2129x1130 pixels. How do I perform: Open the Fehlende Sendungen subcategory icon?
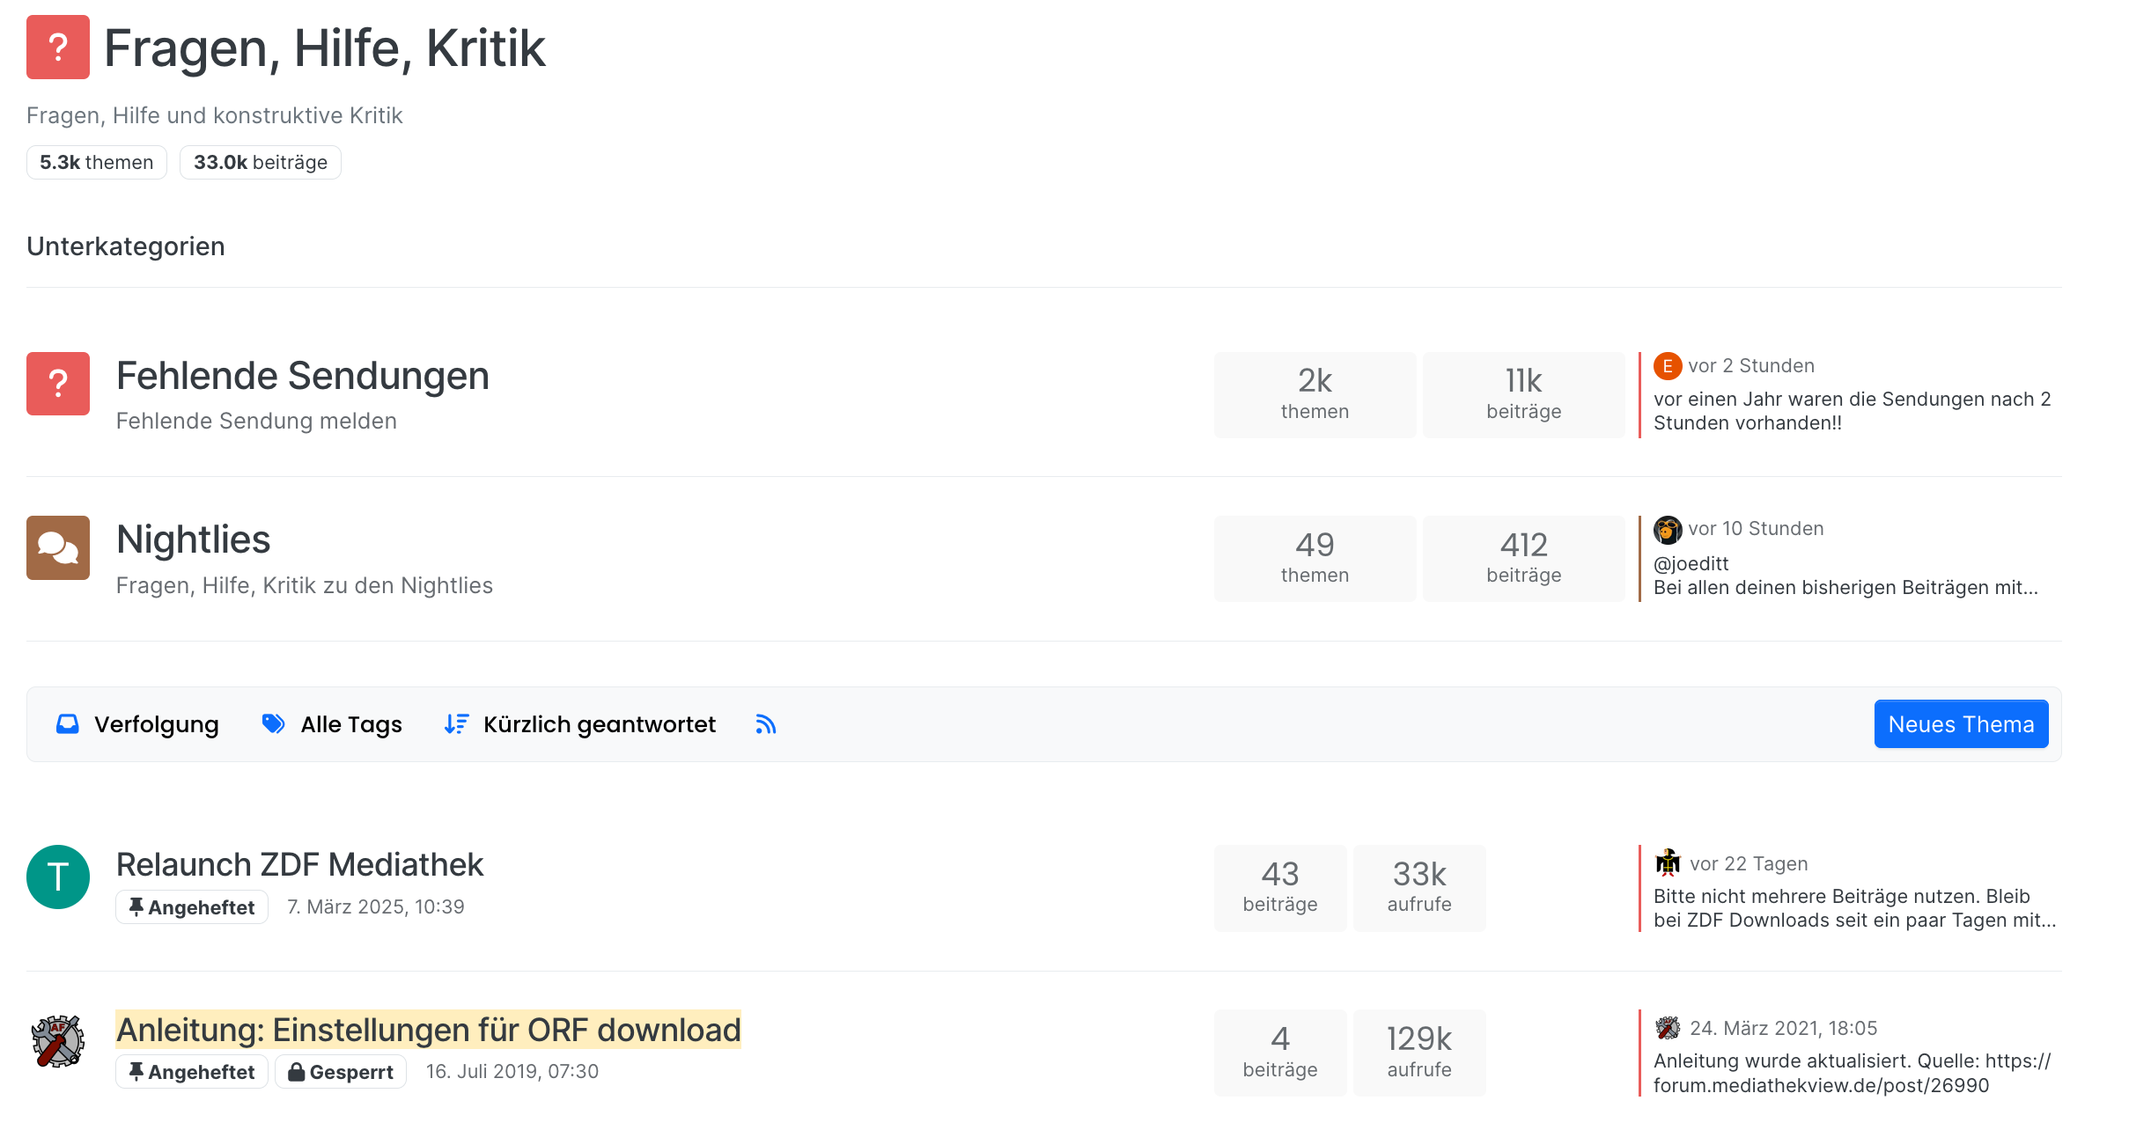(x=57, y=384)
